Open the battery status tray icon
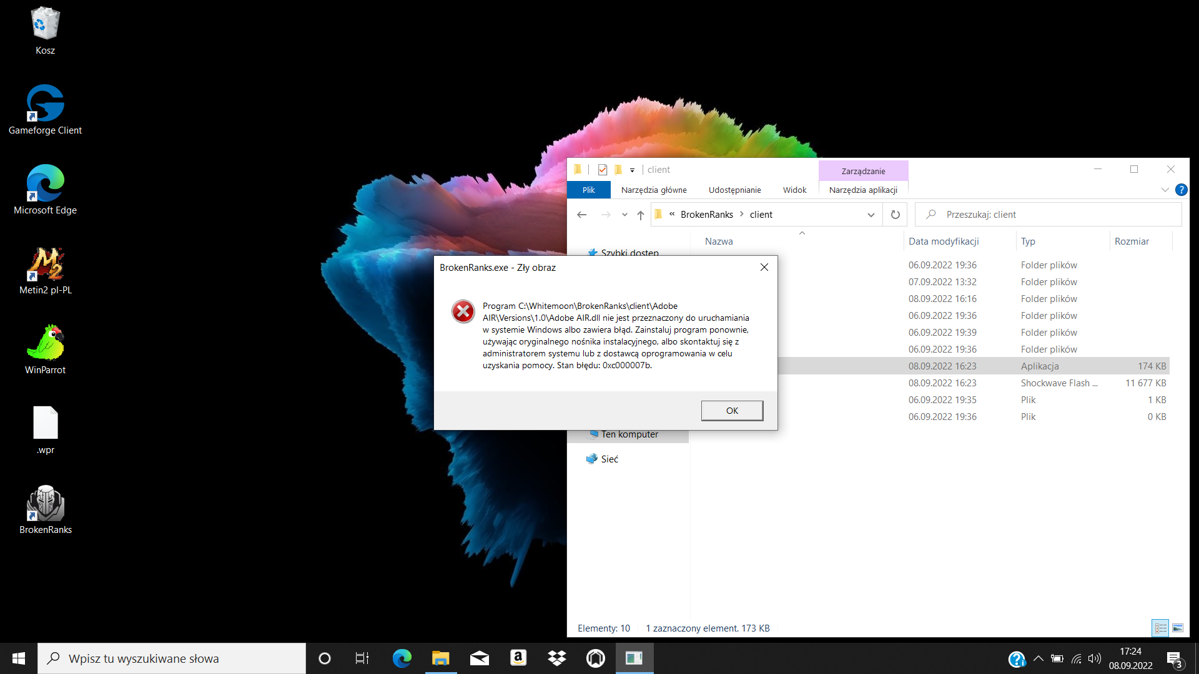 coord(1057,658)
